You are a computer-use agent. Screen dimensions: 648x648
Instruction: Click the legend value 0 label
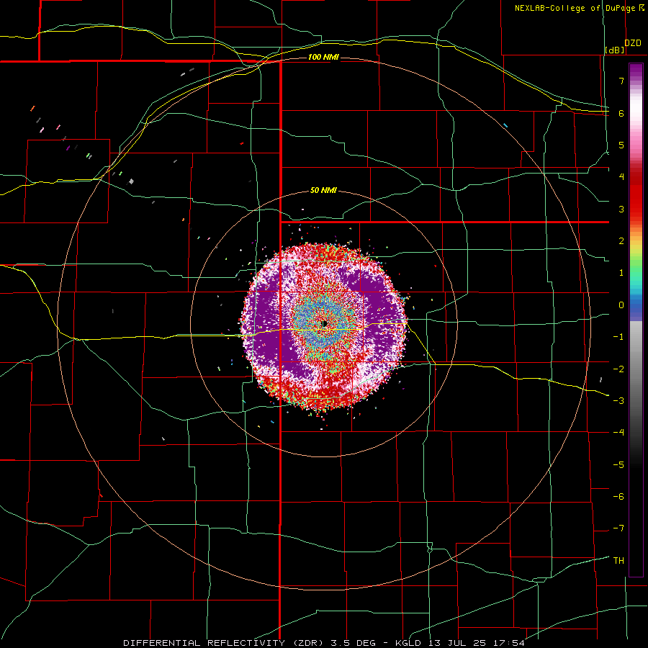[621, 305]
